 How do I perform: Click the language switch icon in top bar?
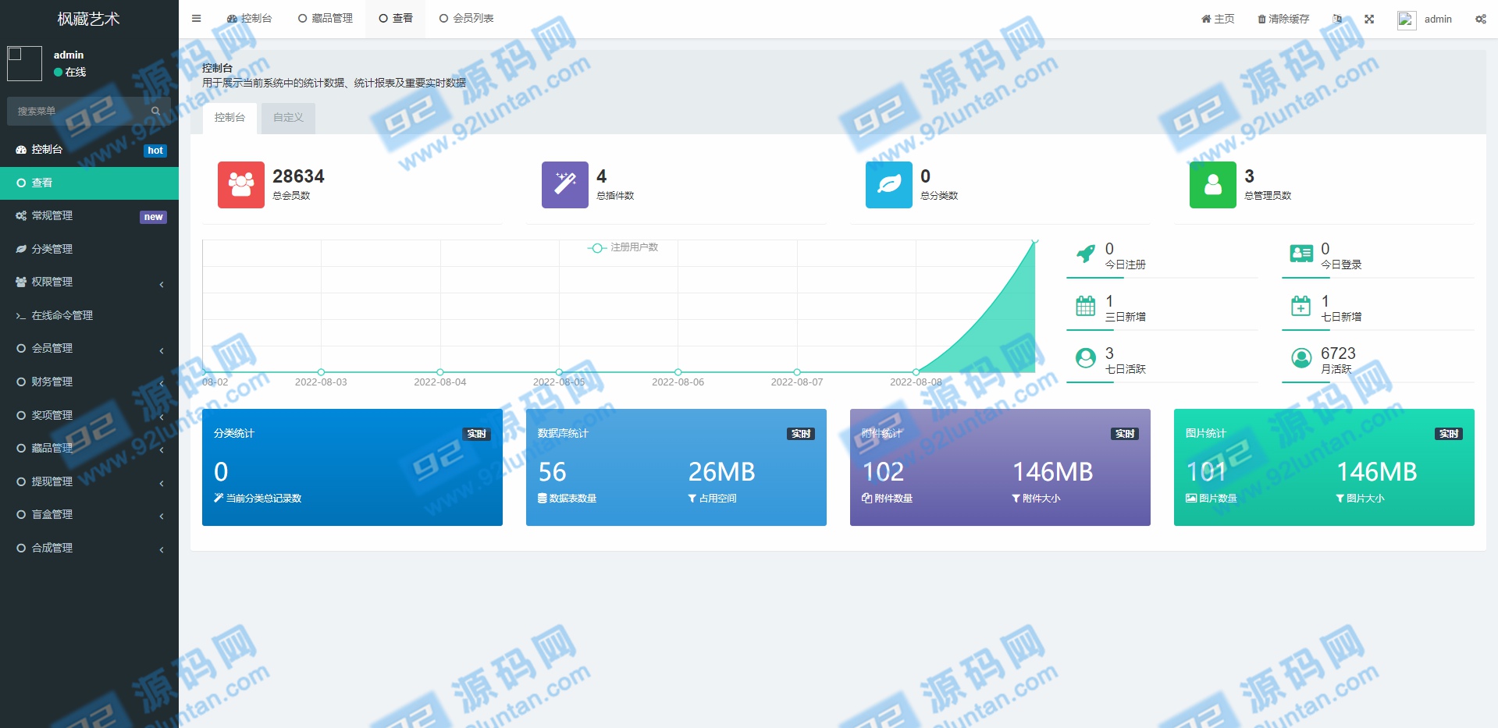pos(1337,19)
